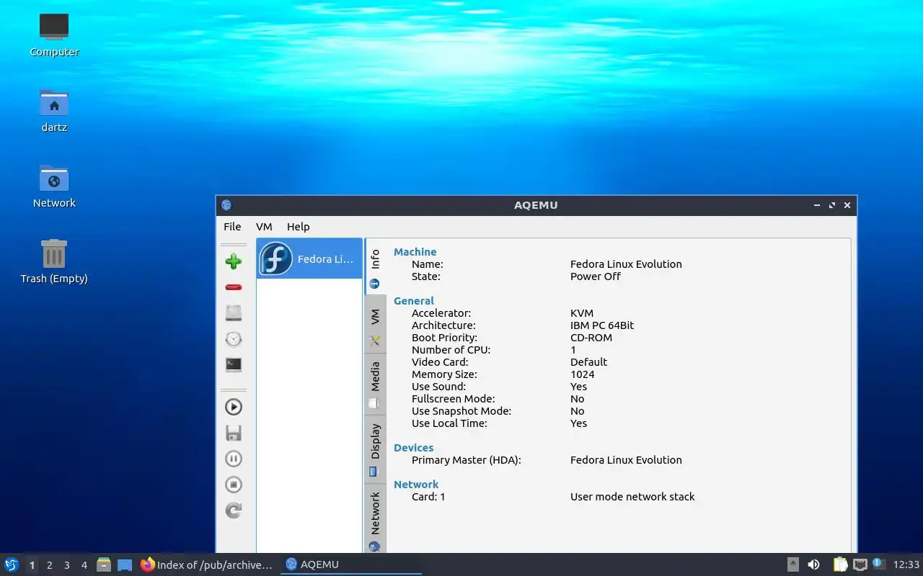Open the Computer desktop icon
Image resolution: width=923 pixels, height=576 pixels.
[54, 35]
